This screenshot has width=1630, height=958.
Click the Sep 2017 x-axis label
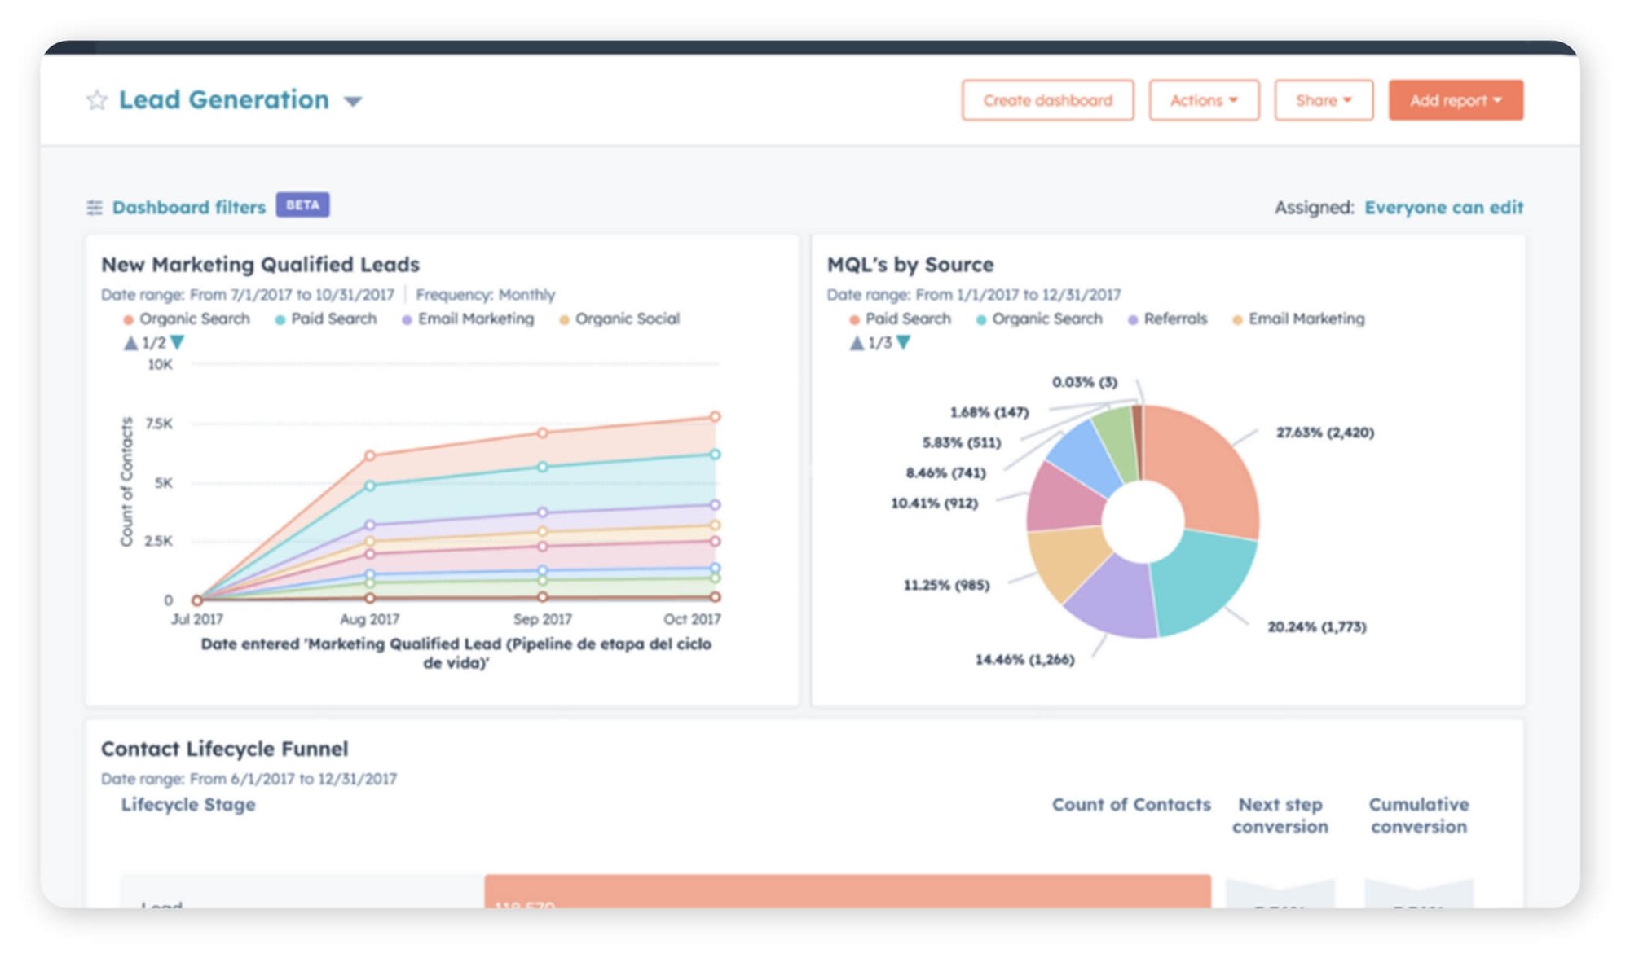click(543, 619)
